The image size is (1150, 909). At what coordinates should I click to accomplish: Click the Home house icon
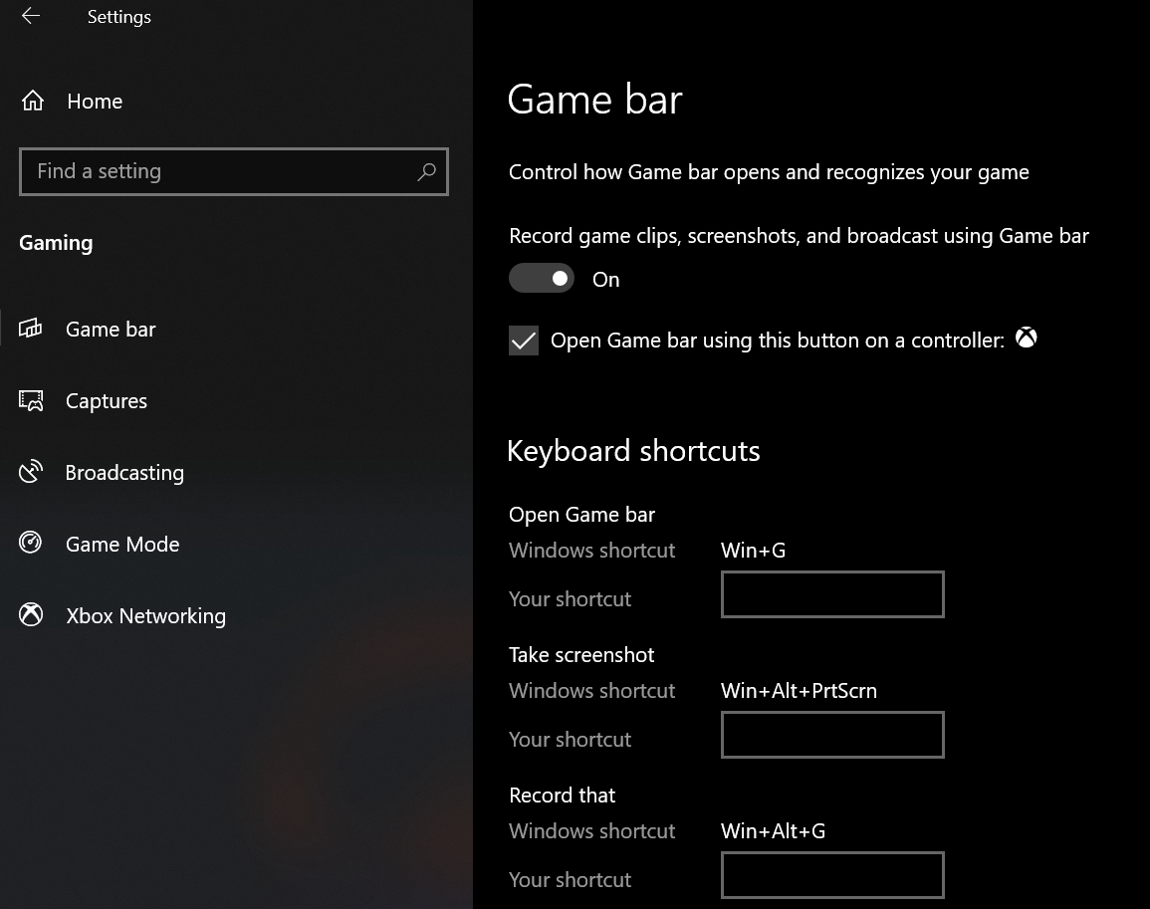click(x=32, y=101)
